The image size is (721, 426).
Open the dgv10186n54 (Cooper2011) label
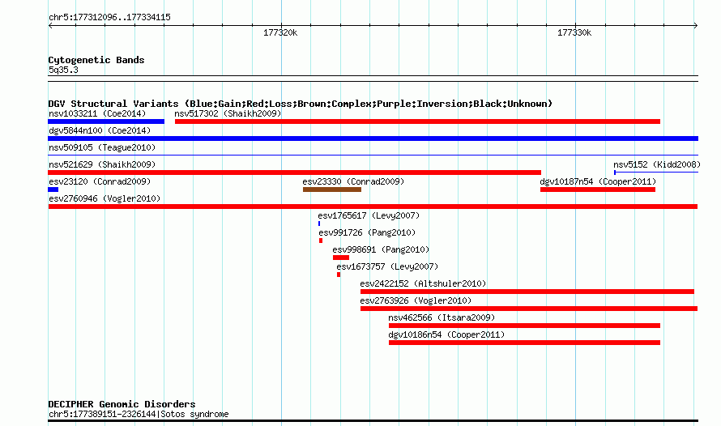pyautogui.click(x=446, y=334)
